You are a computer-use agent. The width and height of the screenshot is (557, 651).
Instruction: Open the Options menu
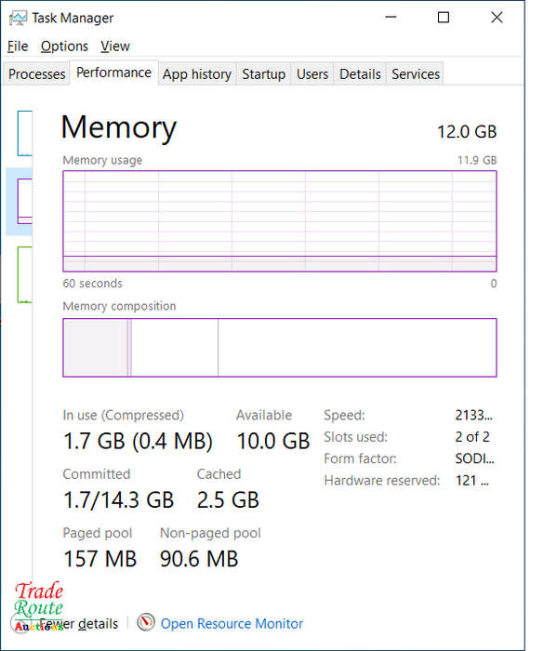64,46
